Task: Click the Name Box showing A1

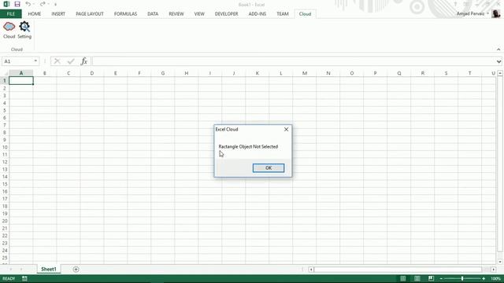Action: [x=17, y=61]
